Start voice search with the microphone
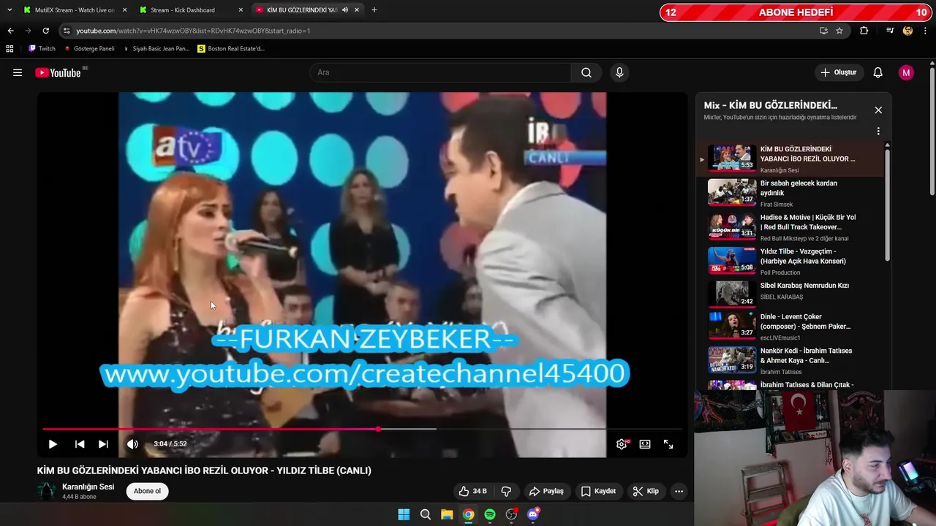Image resolution: width=936 pixels, height=526 pixels. point(619,72)
